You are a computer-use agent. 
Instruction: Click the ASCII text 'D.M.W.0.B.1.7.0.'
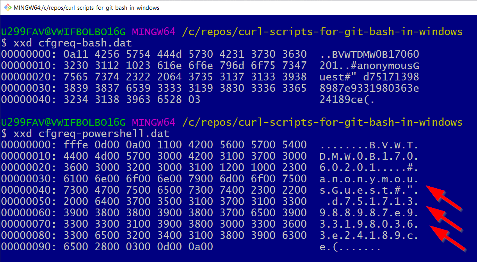[369, 157]
